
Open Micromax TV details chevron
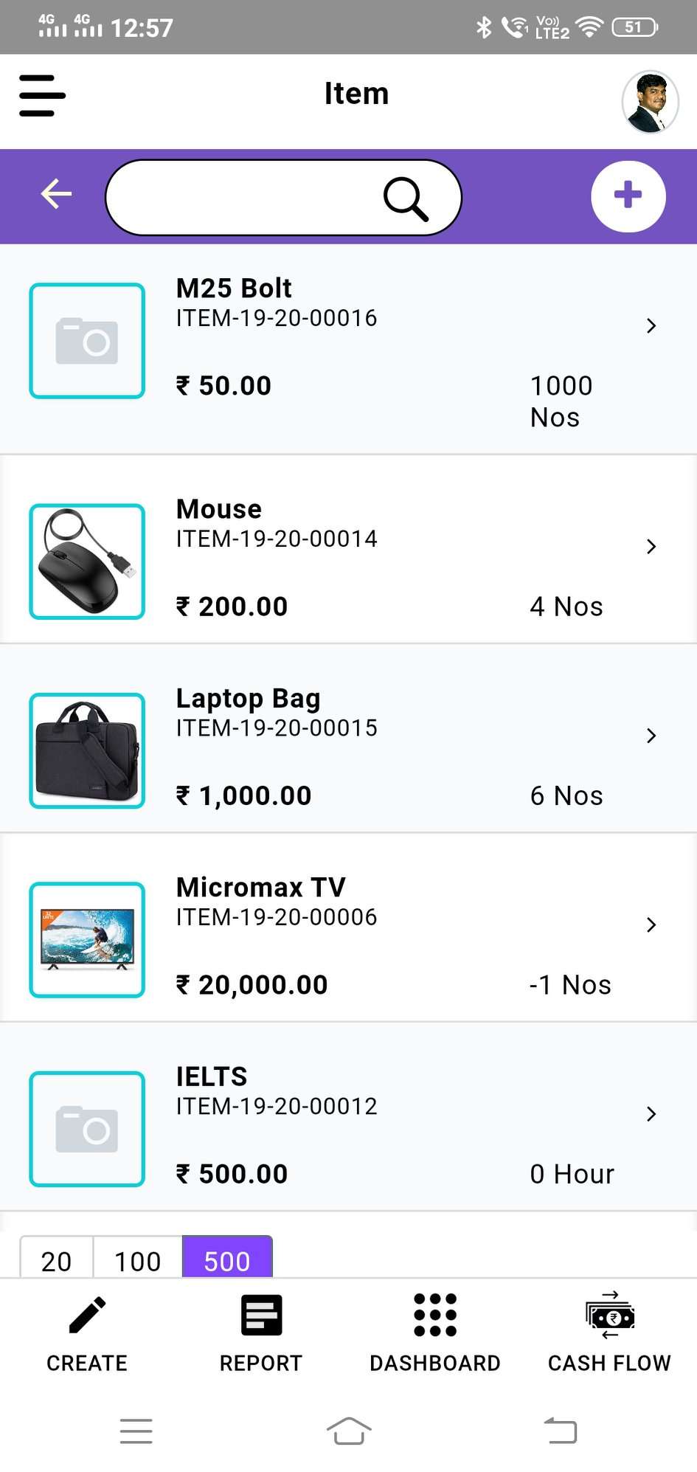[651, 925]
